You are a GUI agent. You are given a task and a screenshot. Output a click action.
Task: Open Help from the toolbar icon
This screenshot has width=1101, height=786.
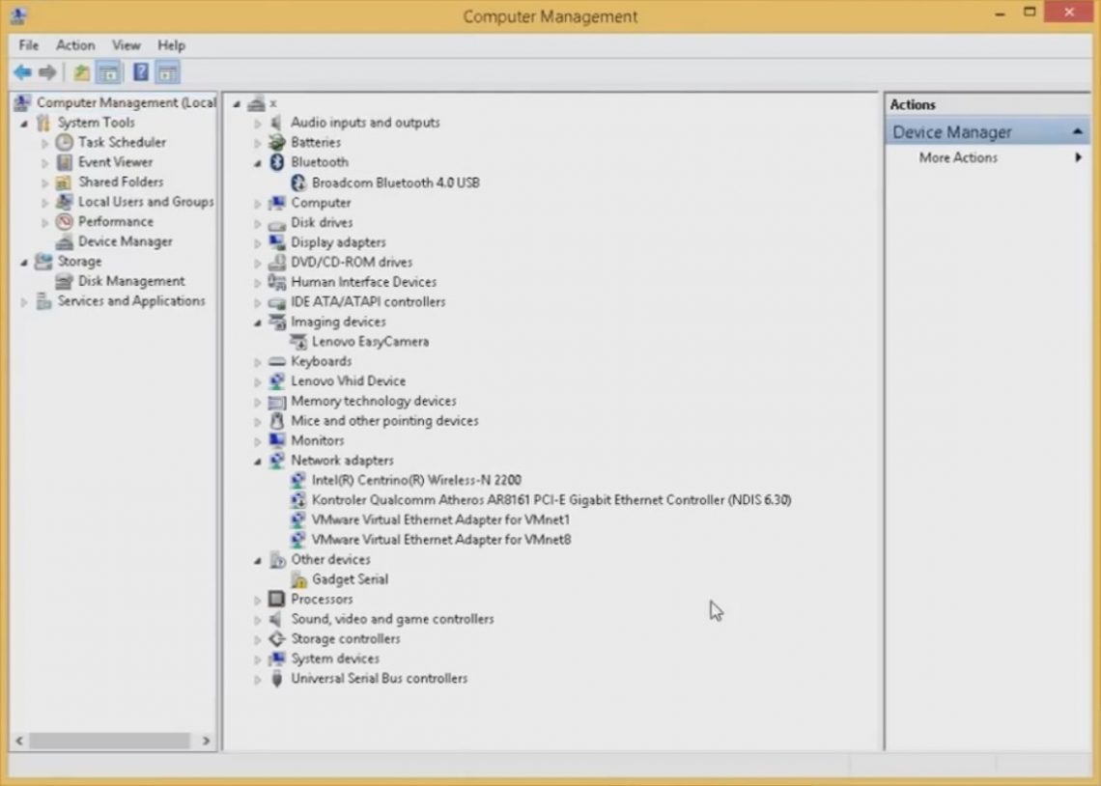click(140, 71)
